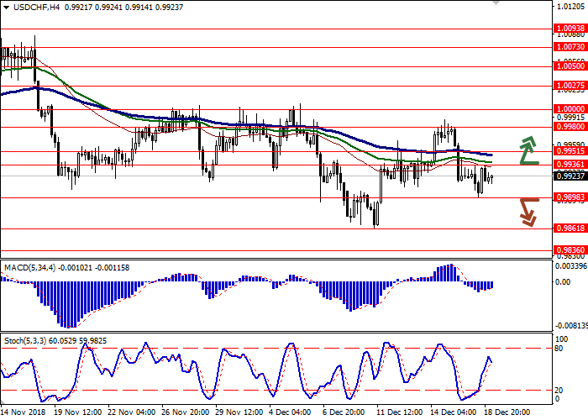Select the 0.98618 price level label

570,228
